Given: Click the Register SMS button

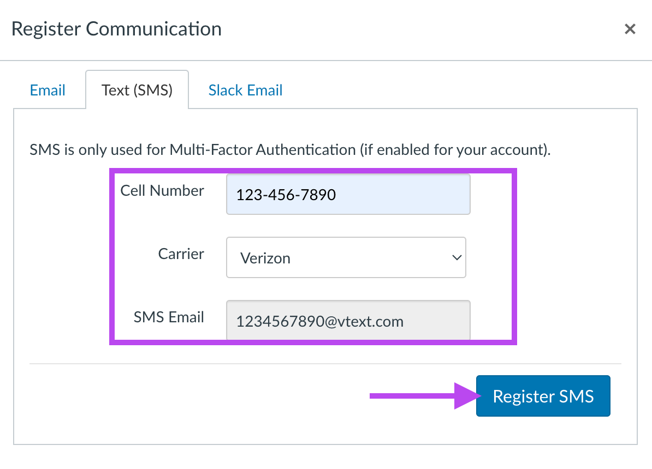Looking at the screenshot, I should tap(543, 396).
